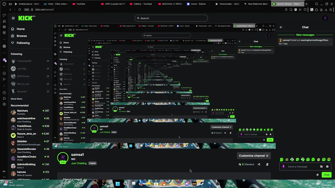This screenshot has width=335, height=188.
Task: Open the browser tab search magnifier icon
Action: 316,4
